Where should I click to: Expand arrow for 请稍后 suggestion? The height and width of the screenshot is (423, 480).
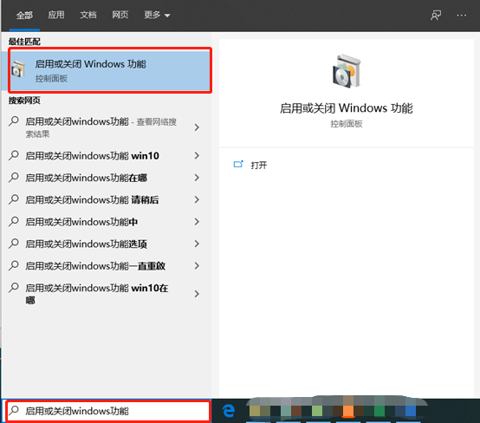(197, 199)
